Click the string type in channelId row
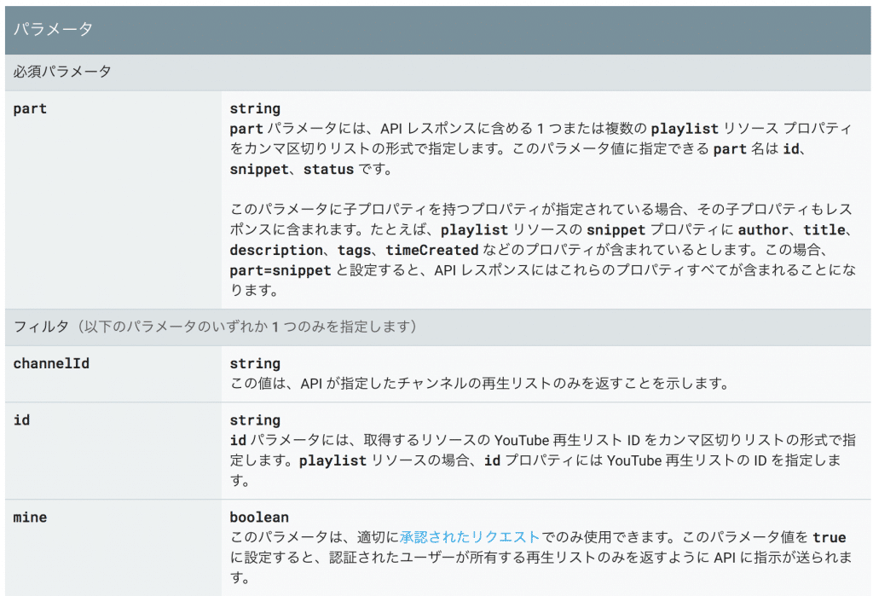Screen dimensions: 873x596 tap(255, 363)
